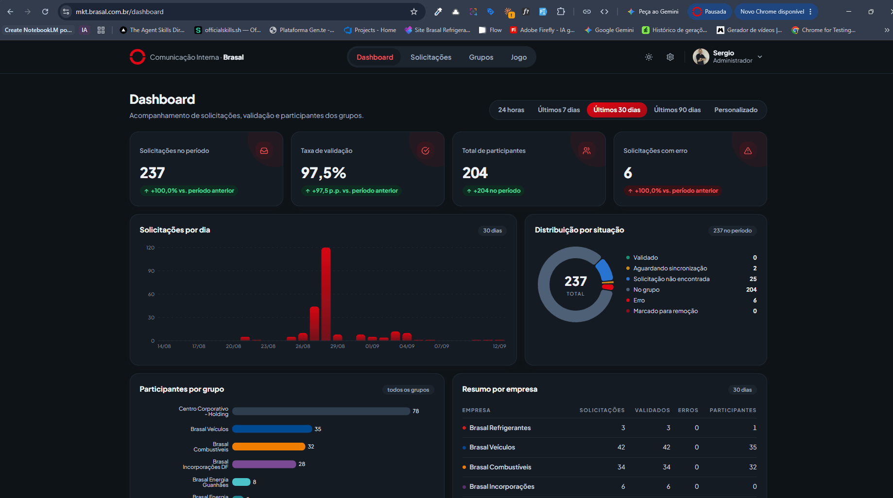Select the 24 horas period filter
The image size is (893, 498).
click(511, 110)
